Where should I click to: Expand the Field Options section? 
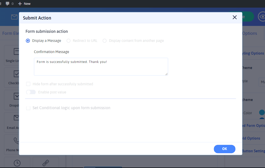253,138
